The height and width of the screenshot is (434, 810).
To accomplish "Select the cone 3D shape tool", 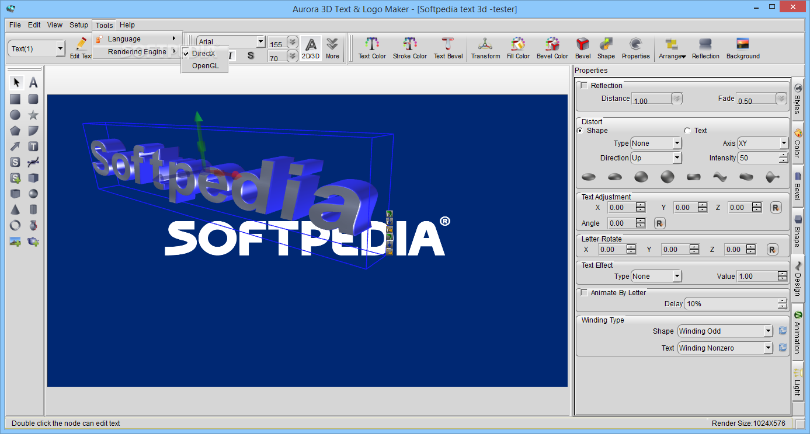I will pyautogui.click(x=16, y=209).
